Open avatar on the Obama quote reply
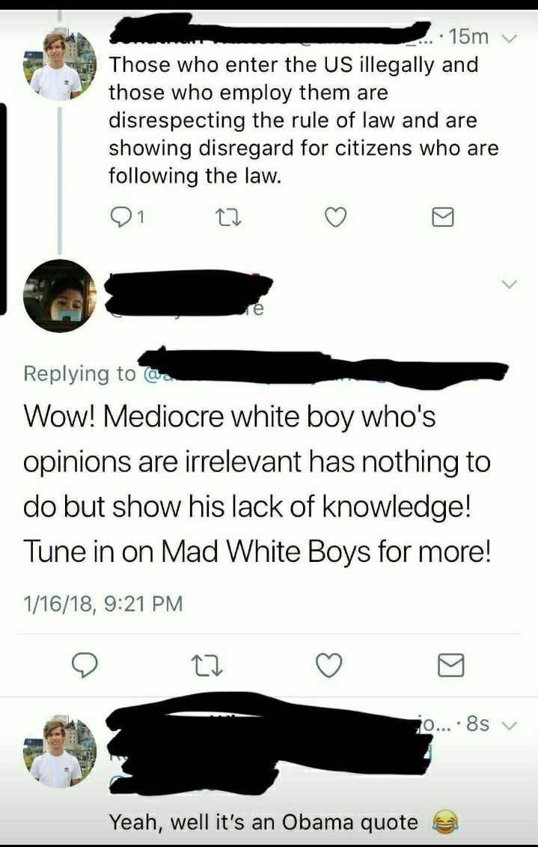538x847 pixels. click(59, 751)
